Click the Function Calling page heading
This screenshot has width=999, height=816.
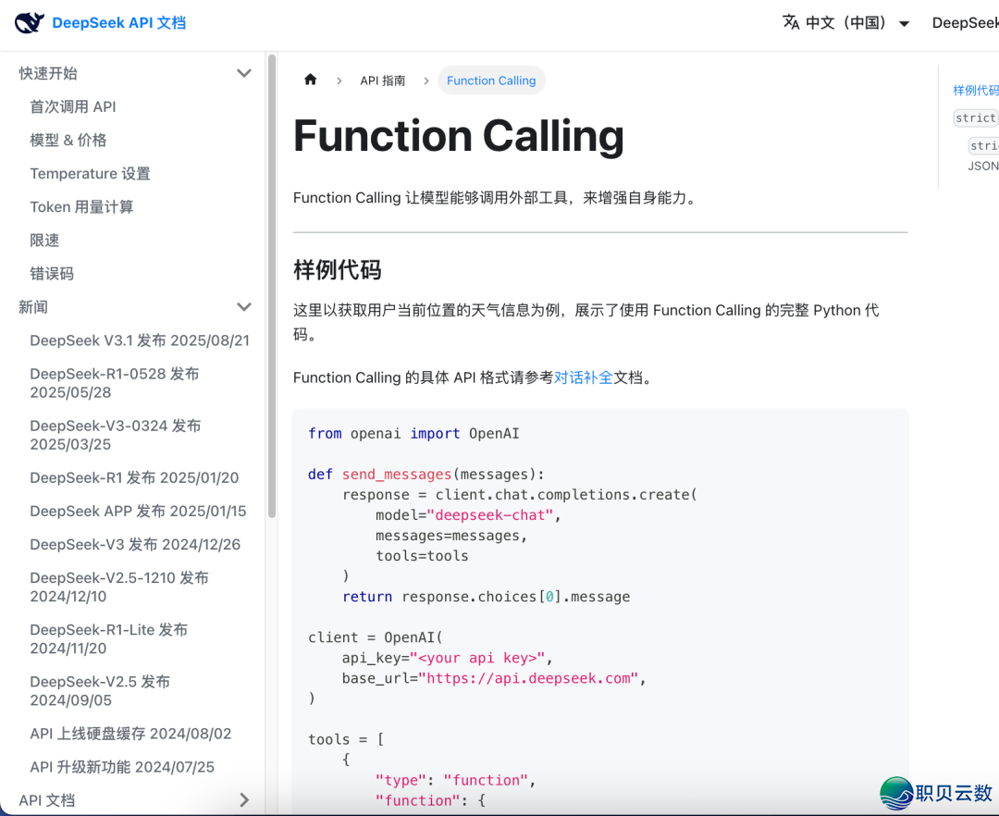point(459,136)
